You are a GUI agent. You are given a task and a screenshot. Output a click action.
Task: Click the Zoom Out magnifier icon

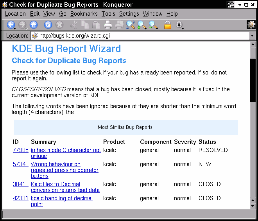[x=152, y=25]
